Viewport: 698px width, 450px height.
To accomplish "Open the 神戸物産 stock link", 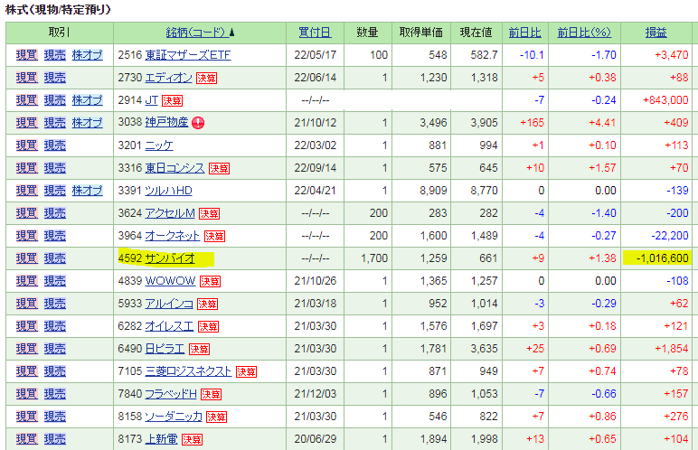I will 166,122.
